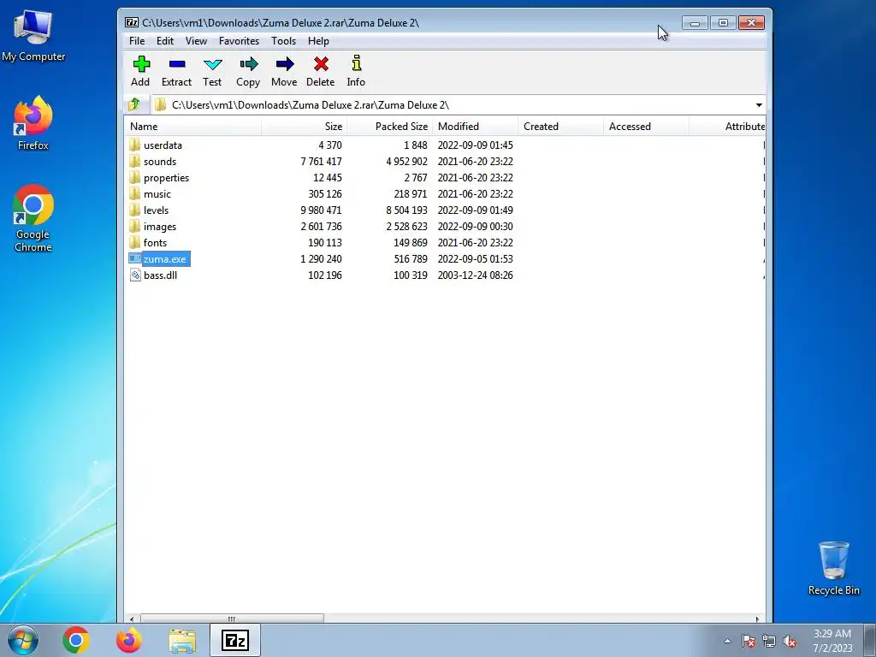Expand the address path dropdown
This screenshot has height=657, width=876.
tap(759, 105)
